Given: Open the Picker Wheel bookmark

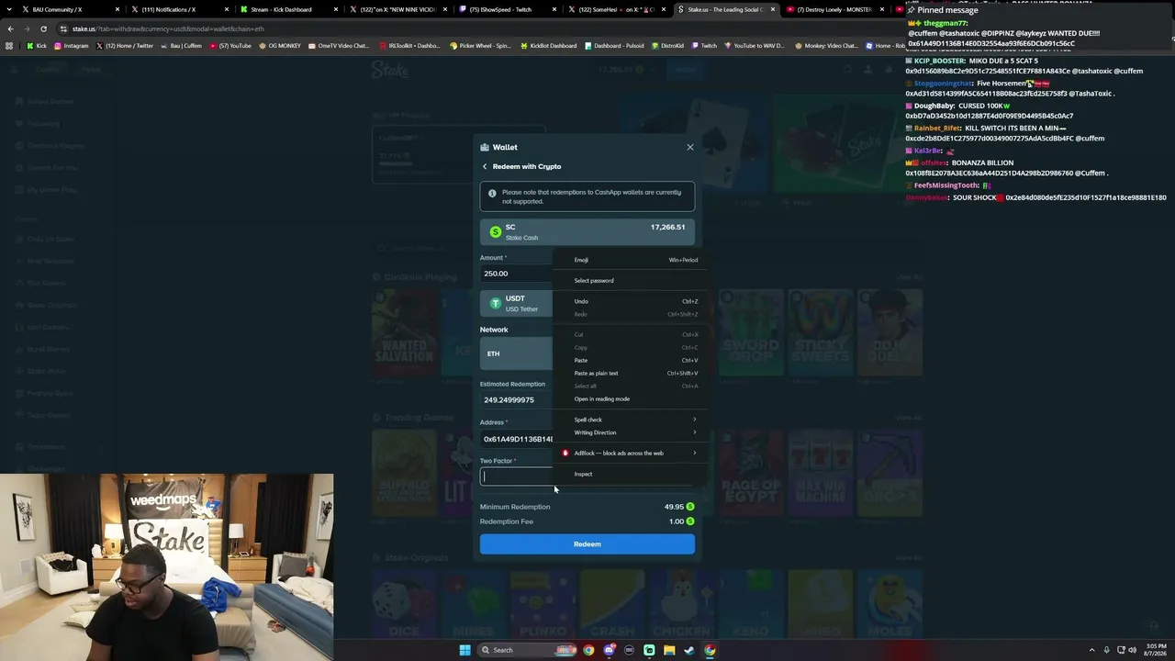Looking at the screenshot, I should point(480,46).
